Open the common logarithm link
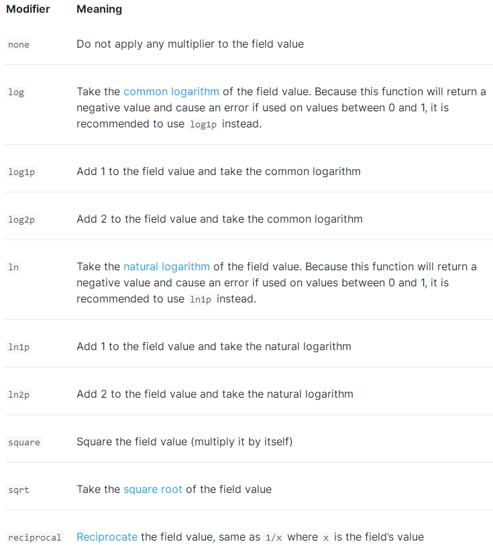 click(x=171, y=91)
